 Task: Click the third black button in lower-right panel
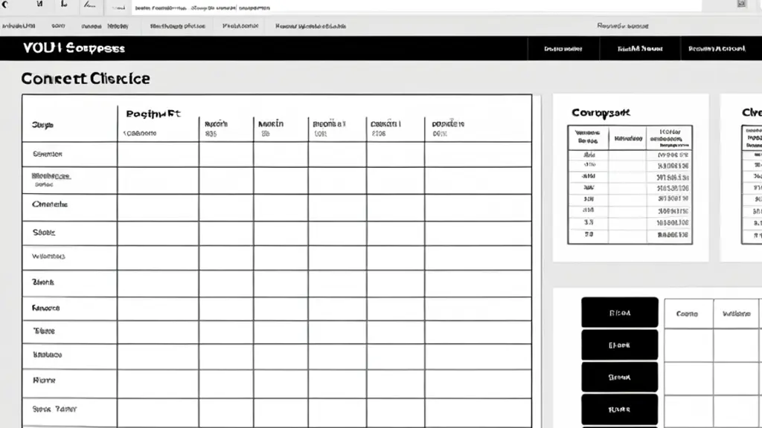[x=620, y=377]
